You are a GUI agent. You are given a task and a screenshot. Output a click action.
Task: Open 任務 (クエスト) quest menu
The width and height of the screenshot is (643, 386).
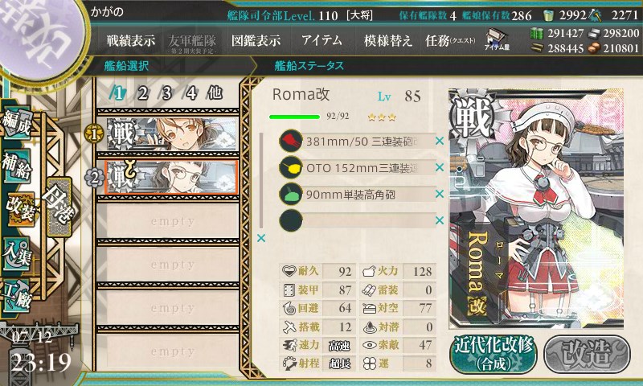pos(450,40)
